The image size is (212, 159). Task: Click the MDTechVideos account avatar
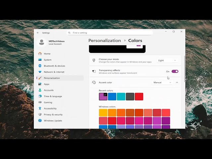[41, 42]
